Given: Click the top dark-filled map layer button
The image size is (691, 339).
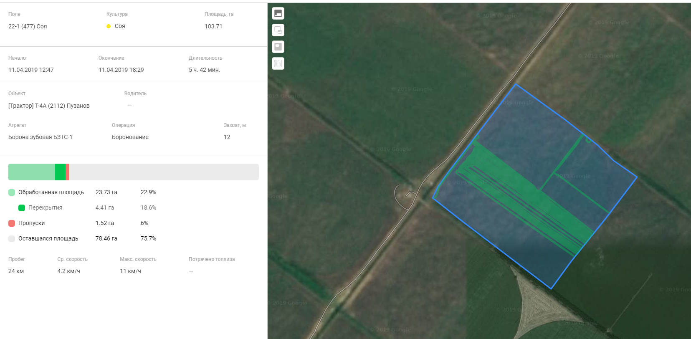Looking at the screenshot, I should coord(278,13).
